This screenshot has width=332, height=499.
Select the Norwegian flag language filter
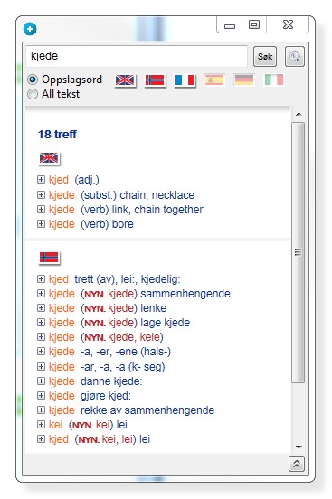[155, 80]
